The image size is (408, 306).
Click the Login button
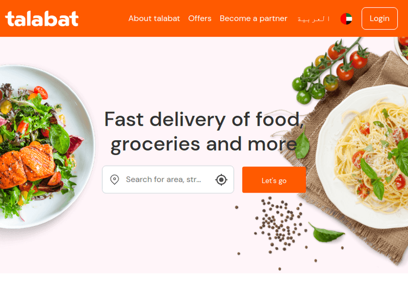(x=379, y=18)
